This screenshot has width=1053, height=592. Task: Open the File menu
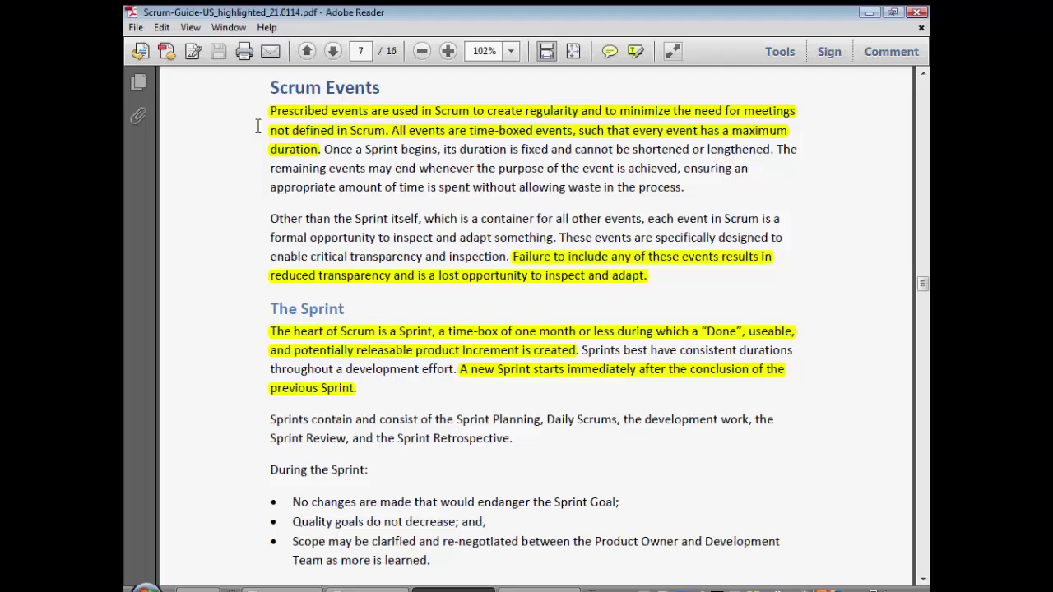[136, 27]
